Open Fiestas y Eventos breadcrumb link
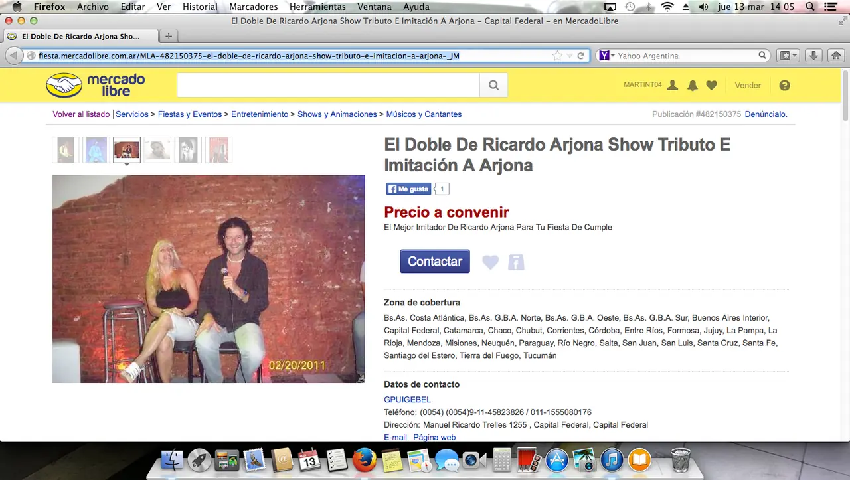Screen dimensions: 850x480 pyautogui.click(x=190, y=114)
